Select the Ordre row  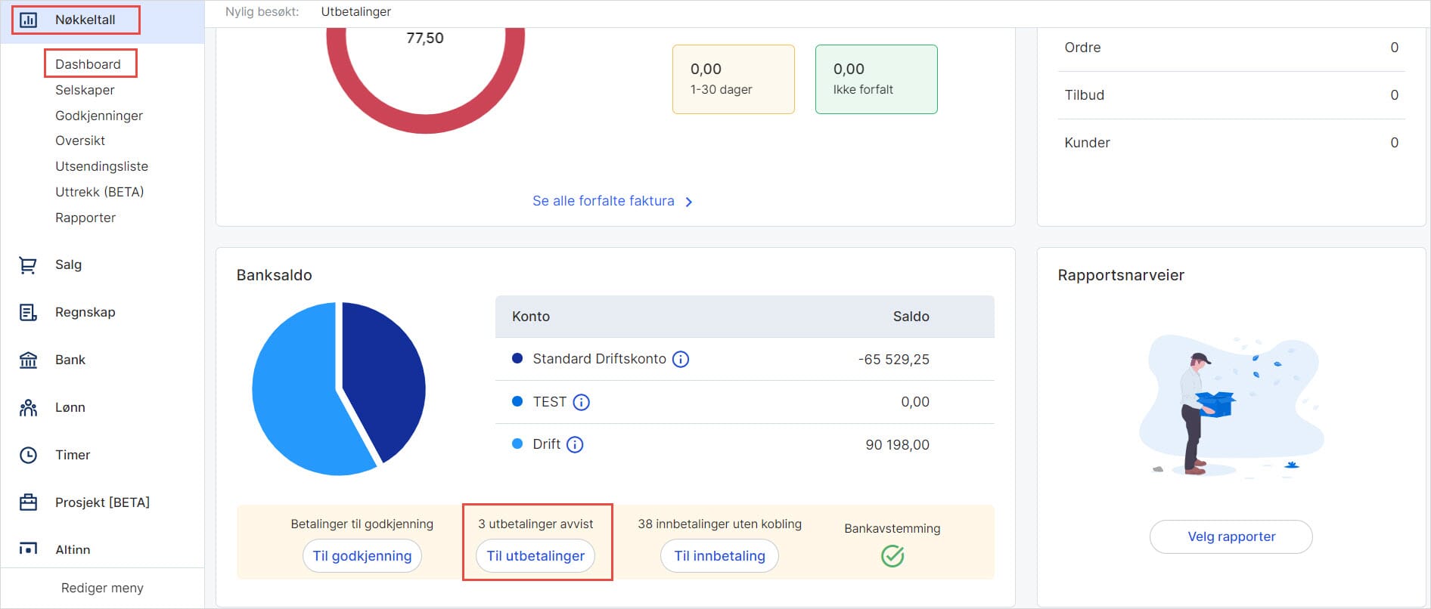click(1231, 48)
